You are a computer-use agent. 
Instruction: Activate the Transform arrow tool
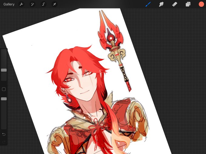[54, 4]
